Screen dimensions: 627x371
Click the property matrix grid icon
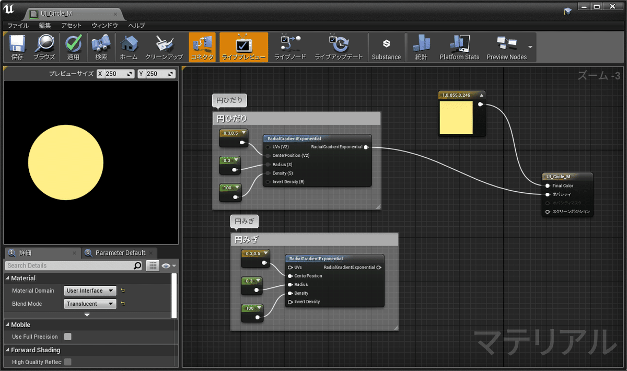coord(153,266)
